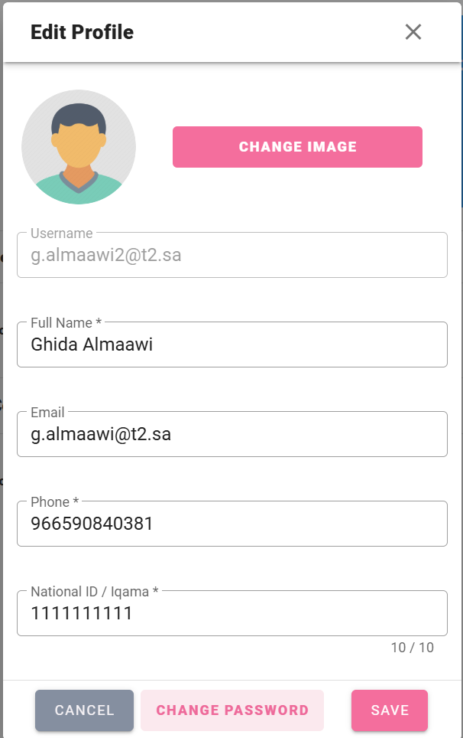Cancel editing the profile

coord(85,710)
